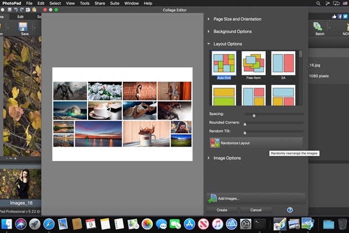Screen dimensions: 349x233
Task: Click the Batch toolbar icon
Action: click(x=319, y=28)
